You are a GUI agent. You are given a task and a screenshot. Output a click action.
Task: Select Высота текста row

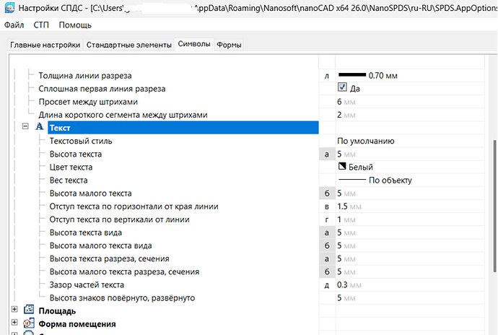(x=76, y=154)
